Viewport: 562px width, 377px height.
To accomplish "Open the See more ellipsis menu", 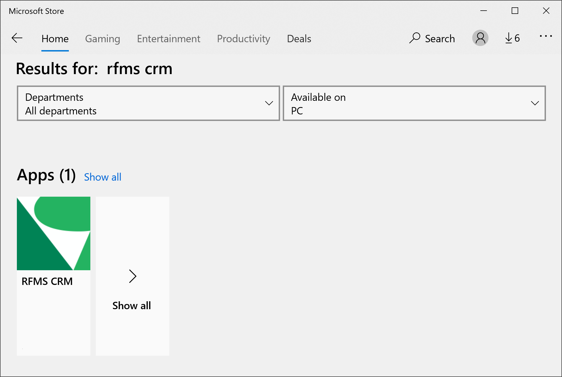I will coord(546,36).
